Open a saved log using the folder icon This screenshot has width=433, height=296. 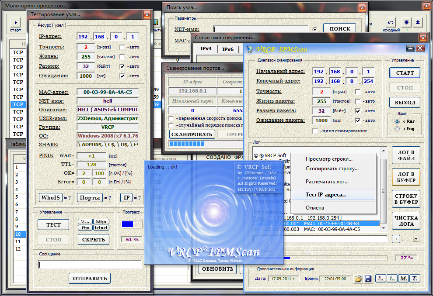pyautogui.click(x=358, y=278)
